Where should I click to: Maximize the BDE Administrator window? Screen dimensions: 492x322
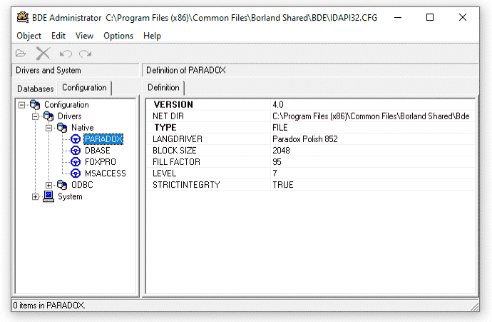tap(430, 18)
